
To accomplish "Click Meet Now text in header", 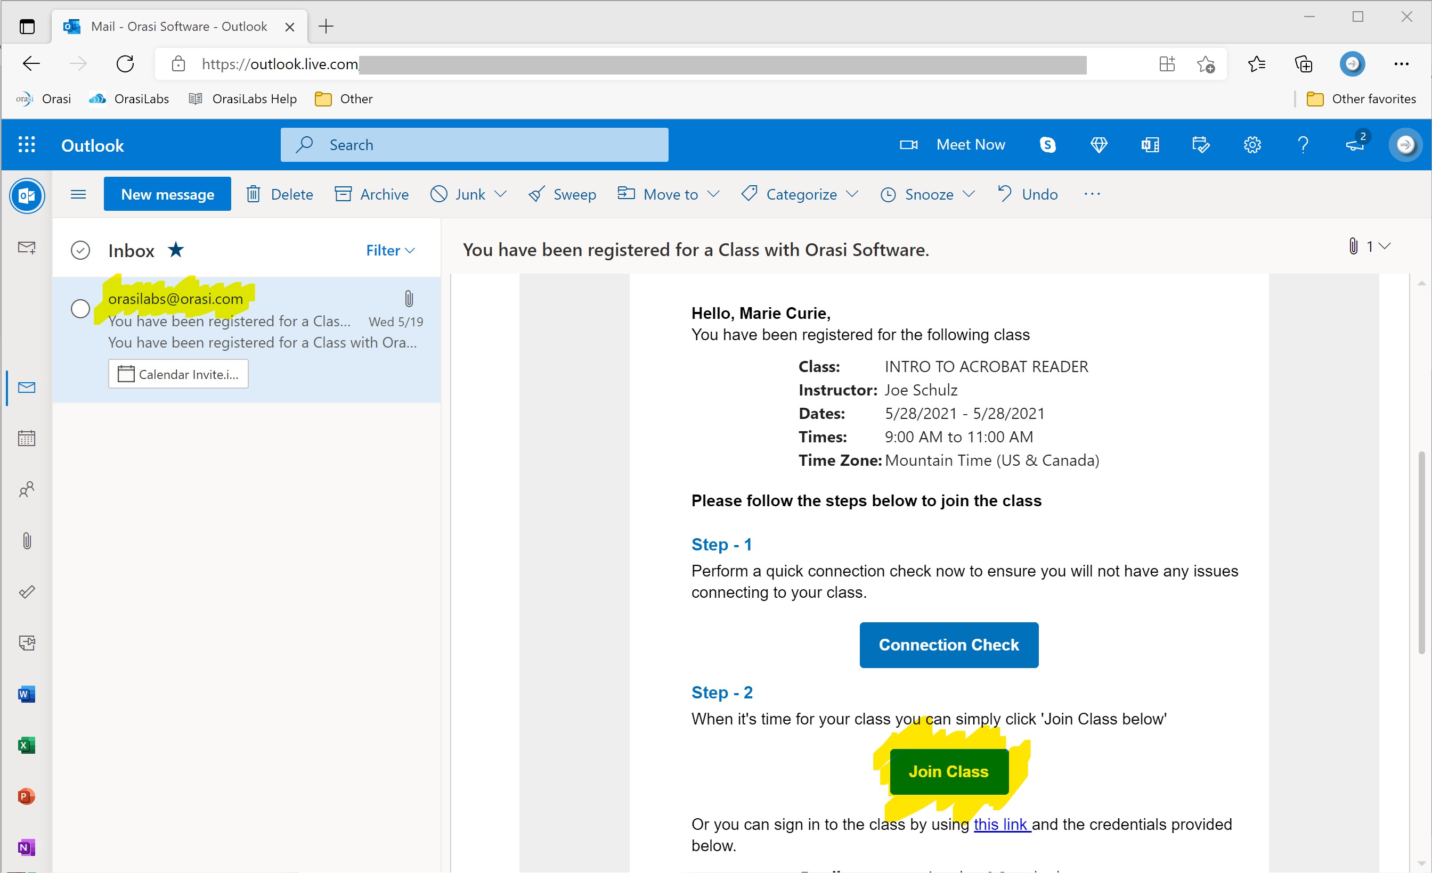I will coord(971,145).
